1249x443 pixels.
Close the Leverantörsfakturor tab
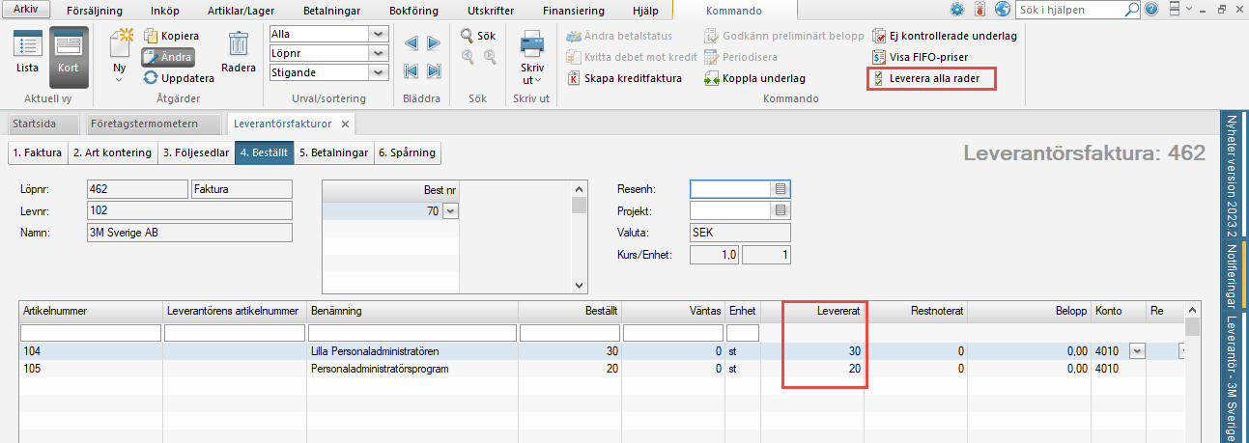[x=345, y=124]
